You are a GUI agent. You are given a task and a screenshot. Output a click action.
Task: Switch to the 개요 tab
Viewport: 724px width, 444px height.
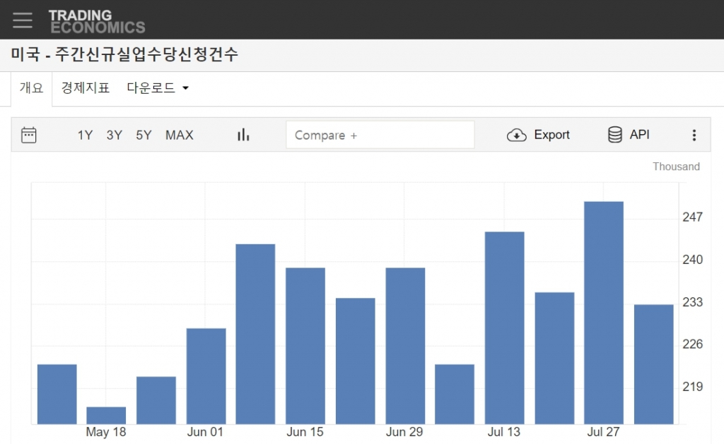click(32, 88)
